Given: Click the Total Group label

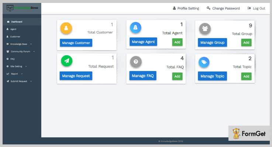Looking at the screenshot, I should point(242,34).
